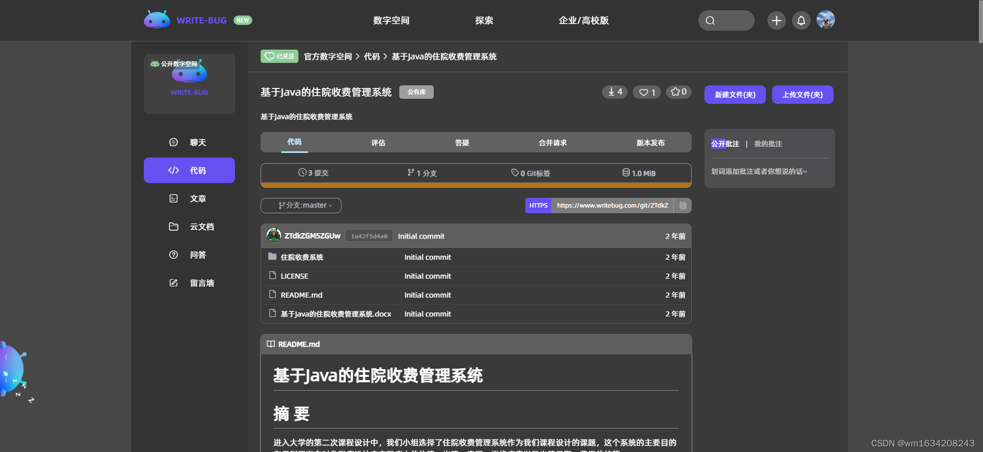The height and width of the screenshot is (452, 983).
Task: Select 代码 in the sidebar
Action: [189, 170]
